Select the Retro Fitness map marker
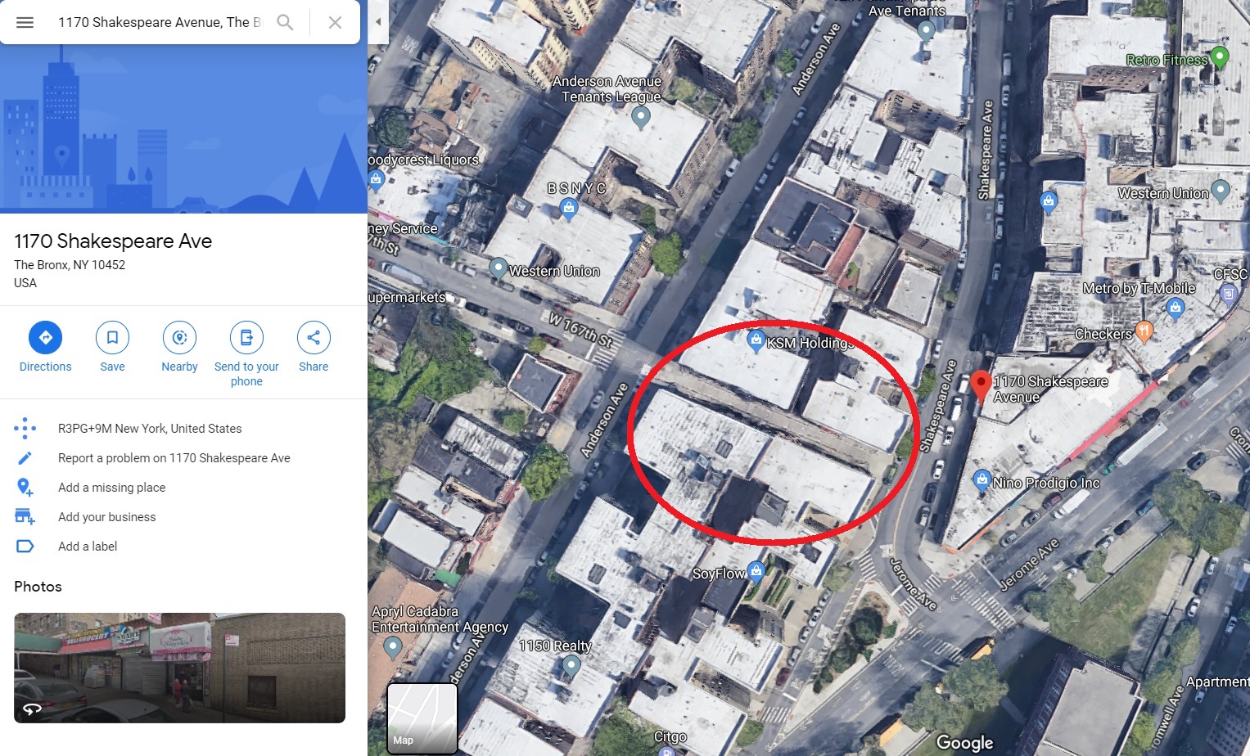This screenshot has height=756, width=1250. point(1219,57)
